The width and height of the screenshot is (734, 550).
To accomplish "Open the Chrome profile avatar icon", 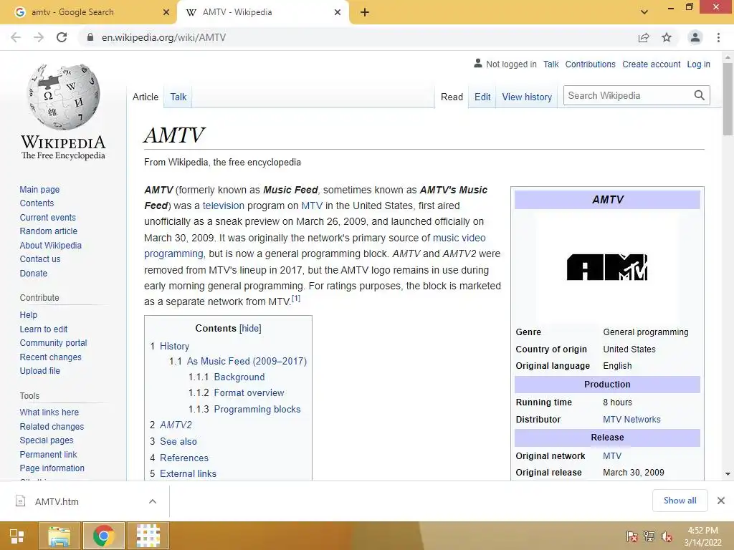I will tap(695, 37).
